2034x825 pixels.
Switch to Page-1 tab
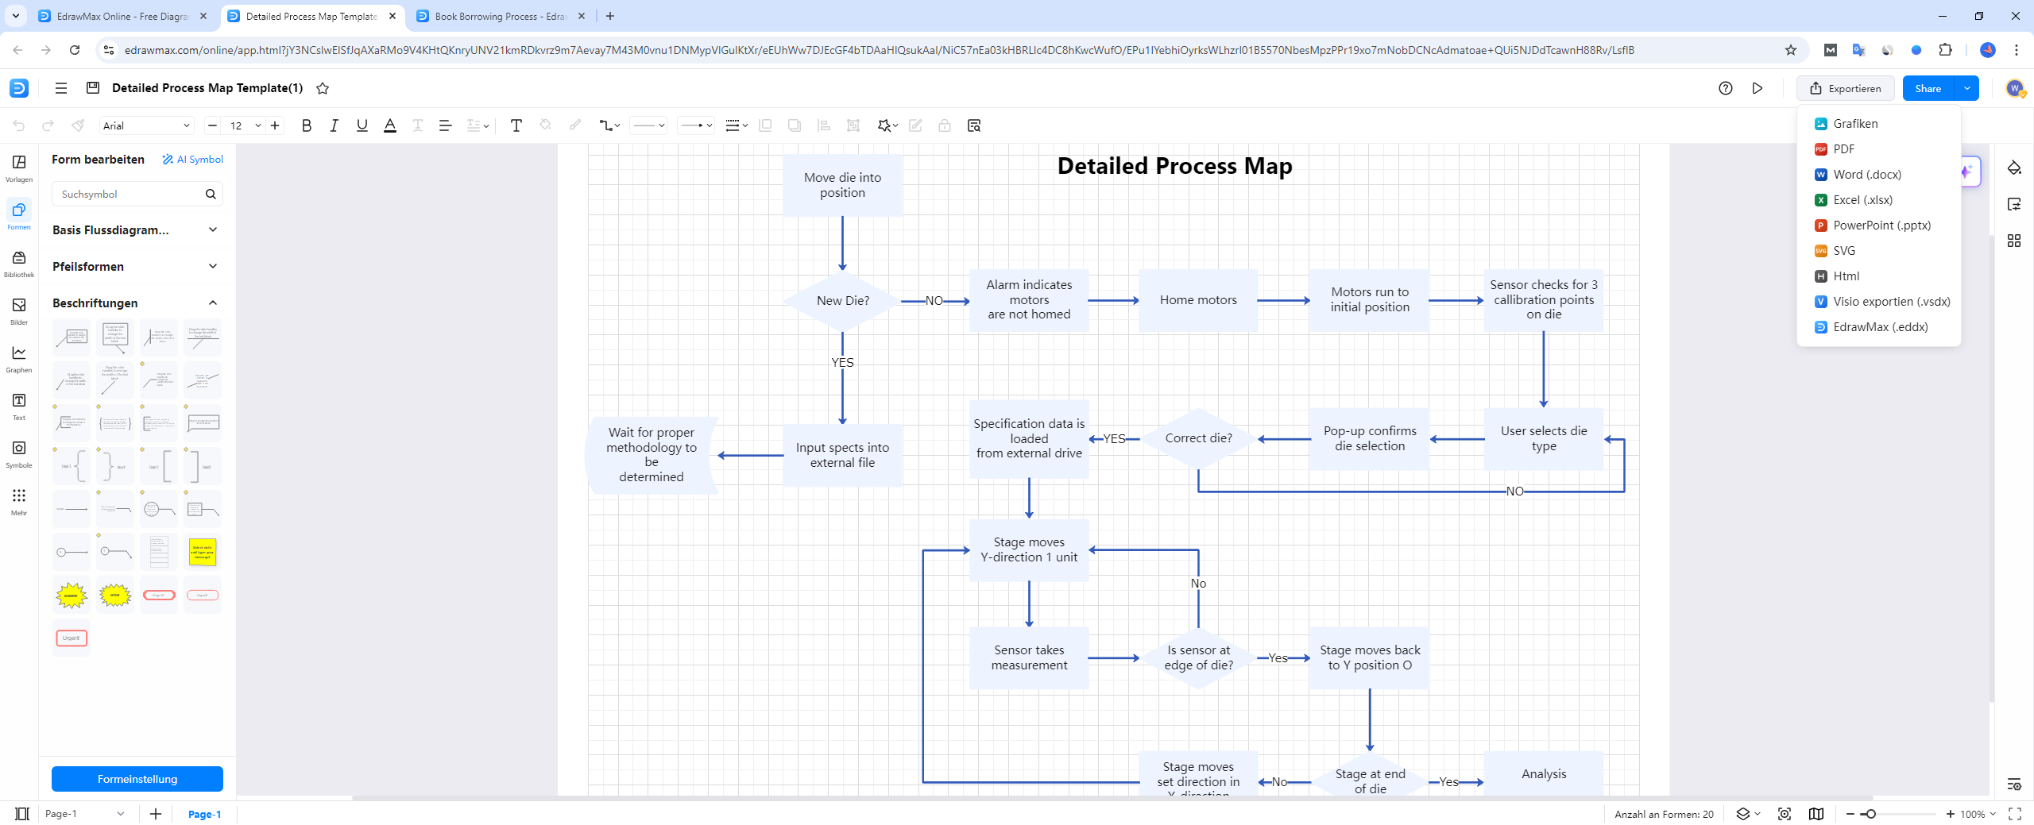click(204, 814)
